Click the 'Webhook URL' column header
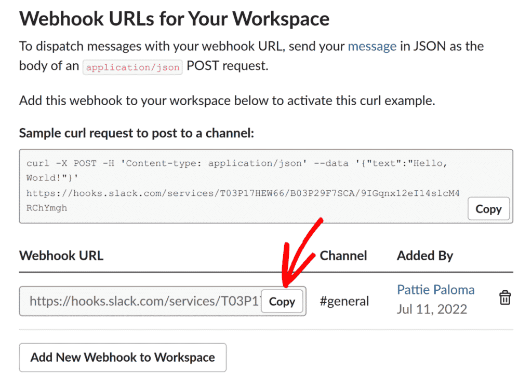The image size is (532, 383). coord(61,256)
